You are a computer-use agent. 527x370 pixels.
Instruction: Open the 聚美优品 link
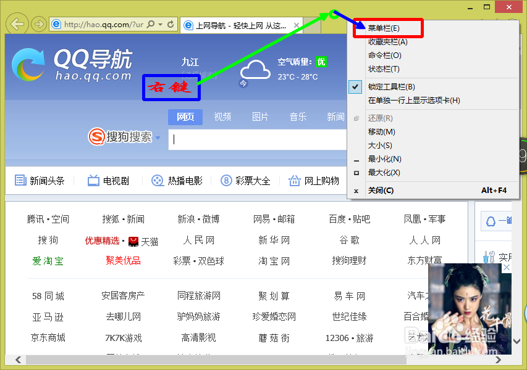tap(123, 260)
